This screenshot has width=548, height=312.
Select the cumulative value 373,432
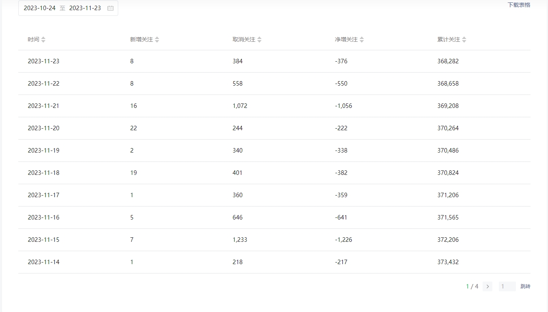(448, 262)
